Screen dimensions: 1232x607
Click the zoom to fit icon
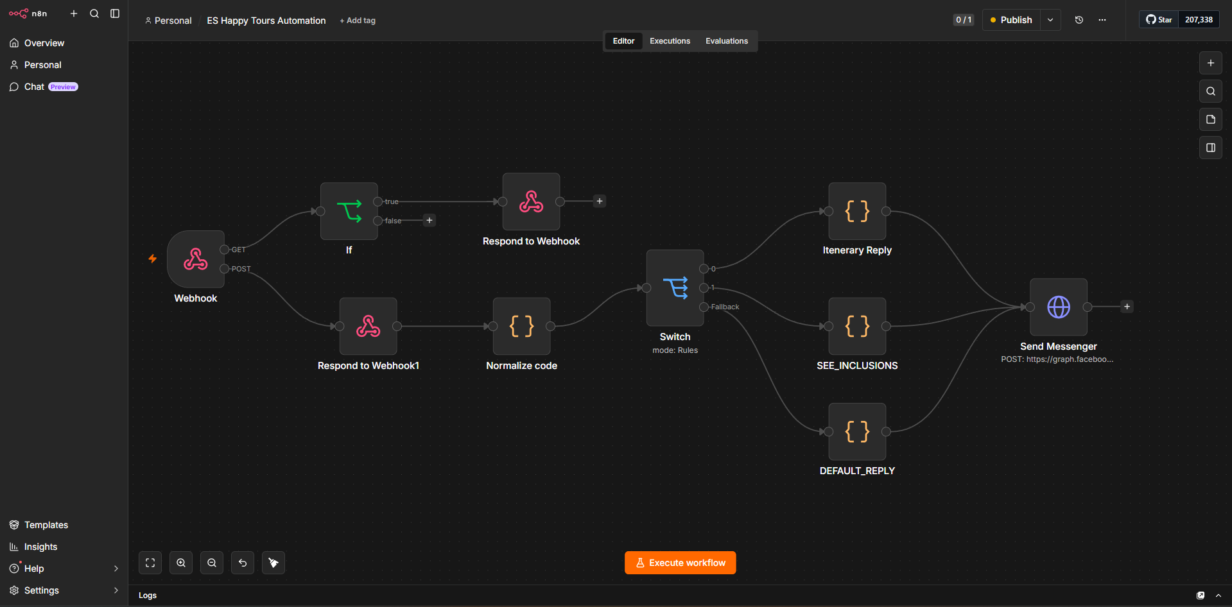pyautogui.click(x=150, y=563)
